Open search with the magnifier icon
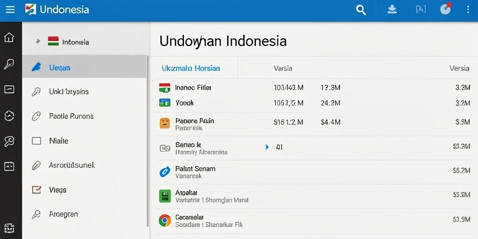This screenshot has width=478, height=239. coord(361,10)
